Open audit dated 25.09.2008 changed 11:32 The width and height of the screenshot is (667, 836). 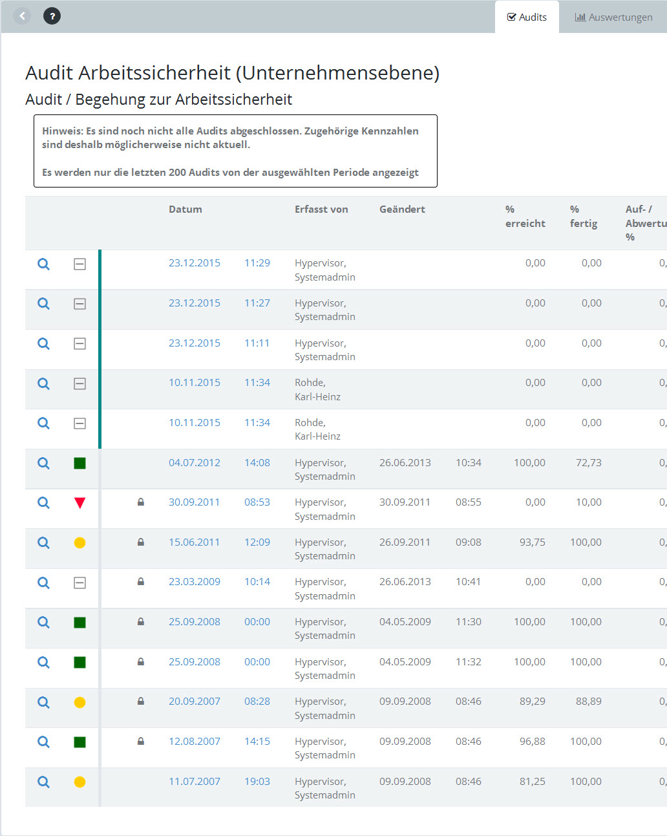pyautogui.click(x=194, y=662)
